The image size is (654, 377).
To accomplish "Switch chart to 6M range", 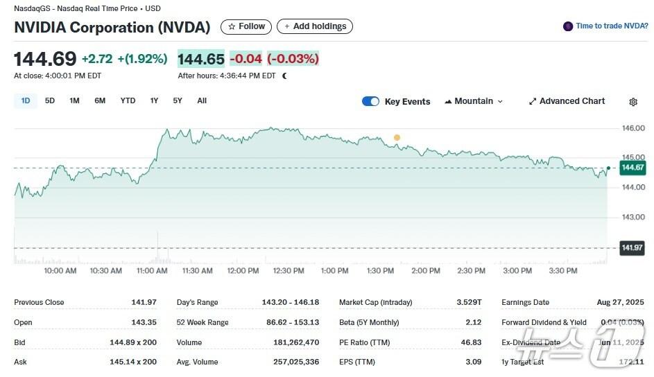I will click(100, 101).
